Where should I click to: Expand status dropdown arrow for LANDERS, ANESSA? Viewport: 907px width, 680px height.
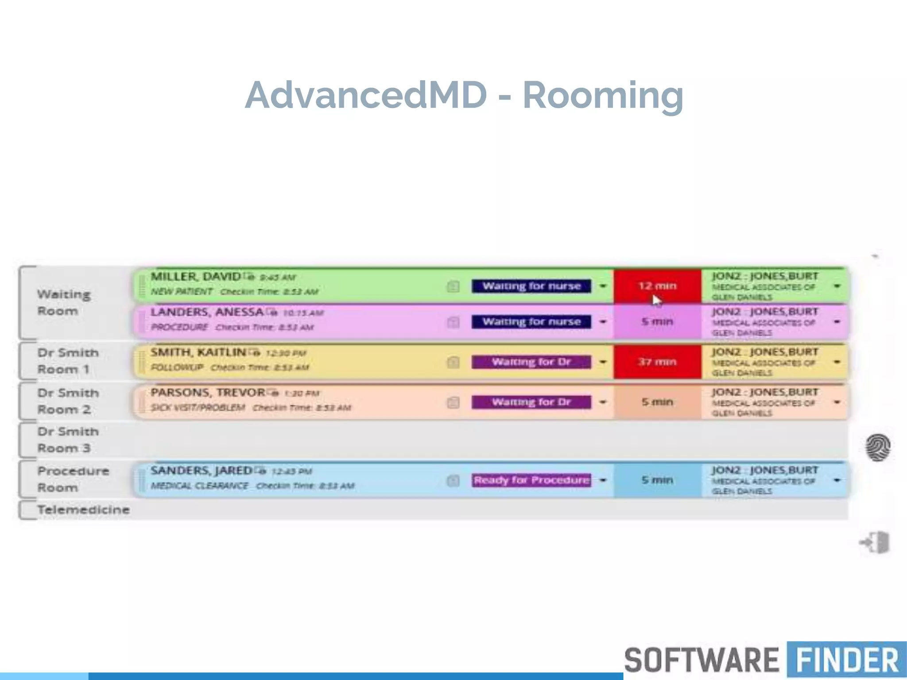pos(603,322)
